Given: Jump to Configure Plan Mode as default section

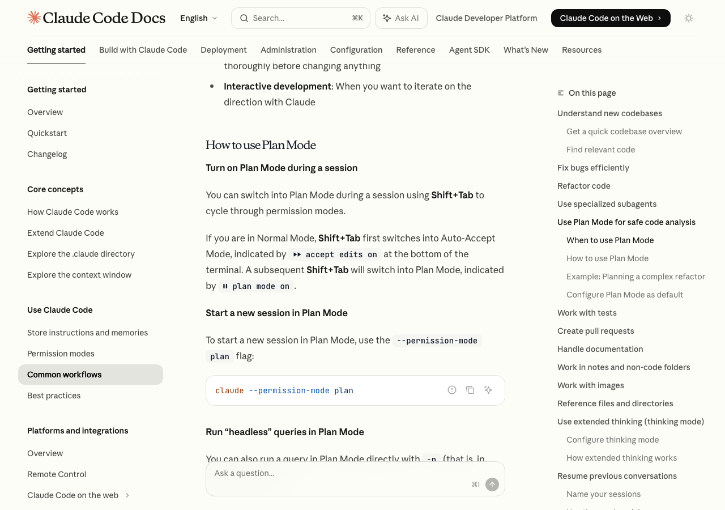Looking at the screenshot, I should [x=625, y=295].
